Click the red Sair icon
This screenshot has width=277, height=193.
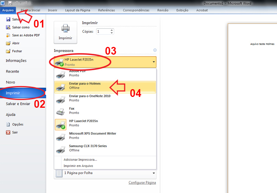click(x=8, y=133)
